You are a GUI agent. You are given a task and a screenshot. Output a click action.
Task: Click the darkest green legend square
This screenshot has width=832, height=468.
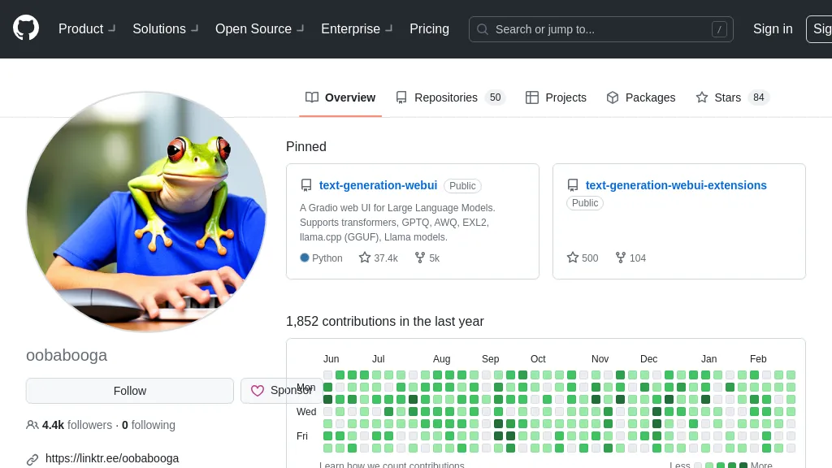(743, 466)
